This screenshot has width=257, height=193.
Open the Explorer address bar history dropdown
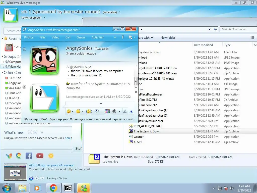pyautogui.click(x=209, y=29)
